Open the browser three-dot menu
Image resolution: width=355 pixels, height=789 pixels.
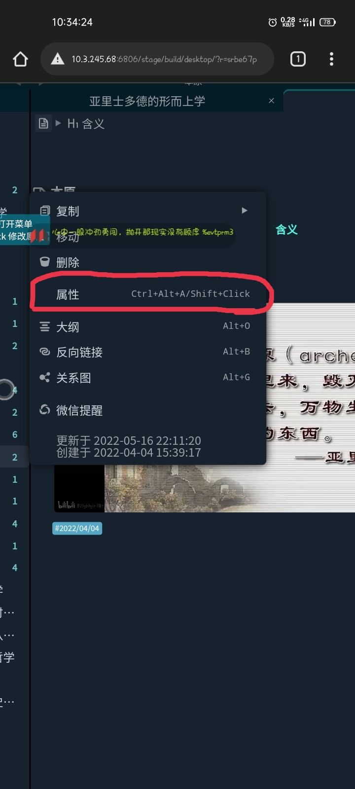(331, 59)
